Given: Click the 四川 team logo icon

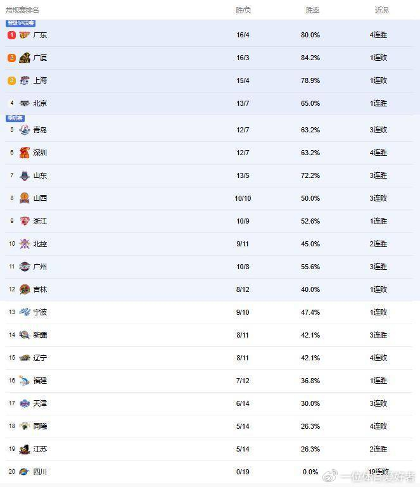Looking at the screenshot, I should point(25,472).
